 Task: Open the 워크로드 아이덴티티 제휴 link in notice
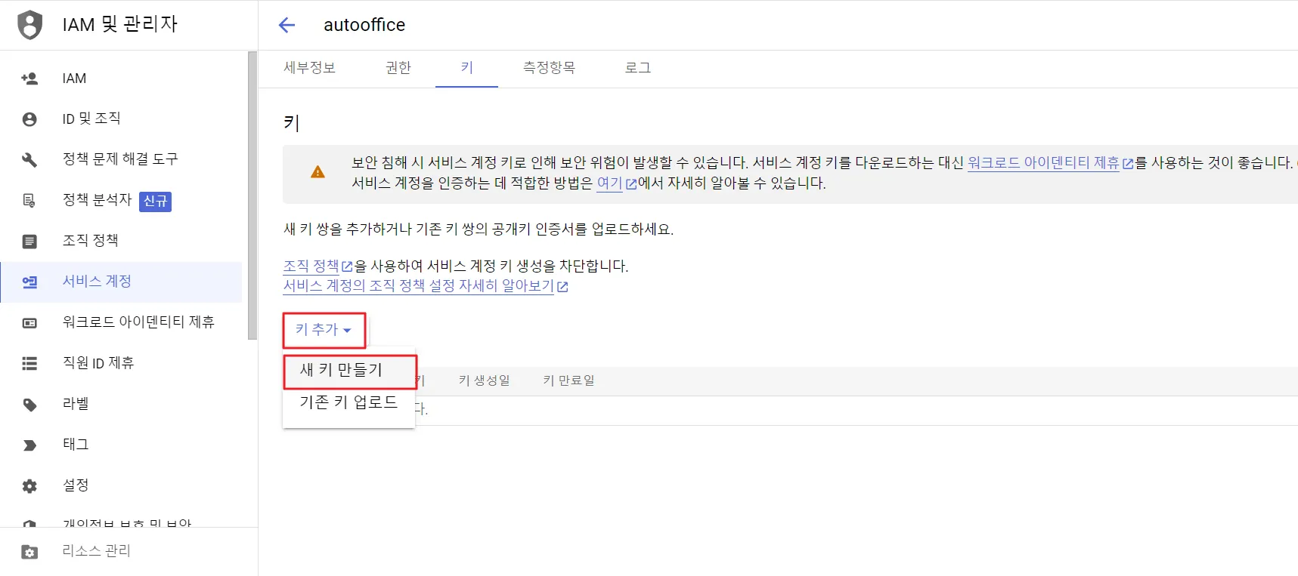coord(1043,163)
